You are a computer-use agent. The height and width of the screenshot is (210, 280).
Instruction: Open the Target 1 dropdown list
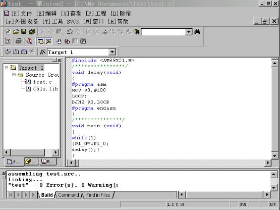tap(112, 52)
